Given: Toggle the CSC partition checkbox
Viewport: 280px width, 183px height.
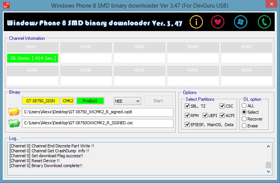Looking at the screenshot, I should coord(222,106).
